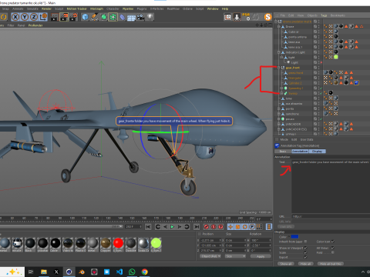Toggle the Z axis lock icon
The image size is (370, 277).
(x=34, y=17)
